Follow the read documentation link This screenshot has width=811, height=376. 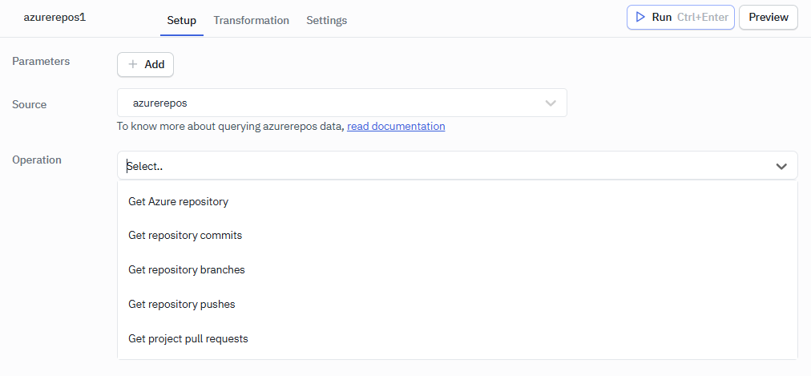pos(396,126)
